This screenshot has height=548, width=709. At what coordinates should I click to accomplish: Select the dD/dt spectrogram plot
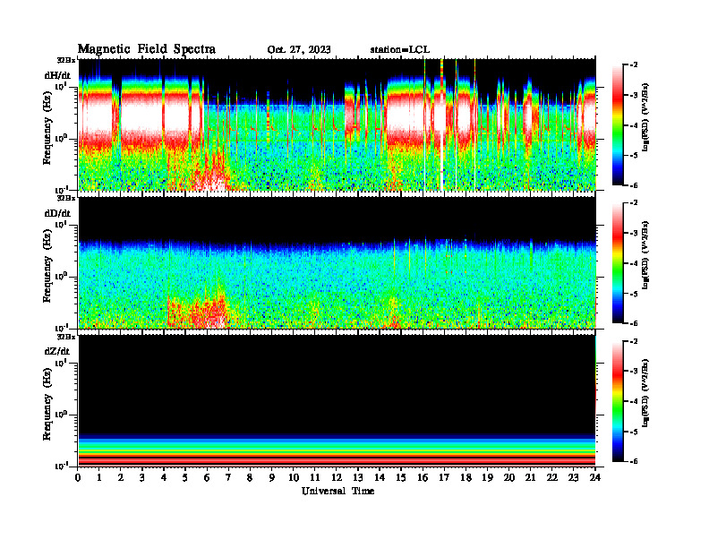pyautogui.click(x=337, y=262)
